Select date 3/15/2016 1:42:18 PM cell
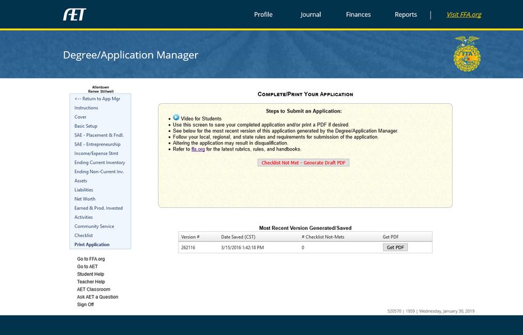This screenshot has height=335, width=523. pos(242,247)
